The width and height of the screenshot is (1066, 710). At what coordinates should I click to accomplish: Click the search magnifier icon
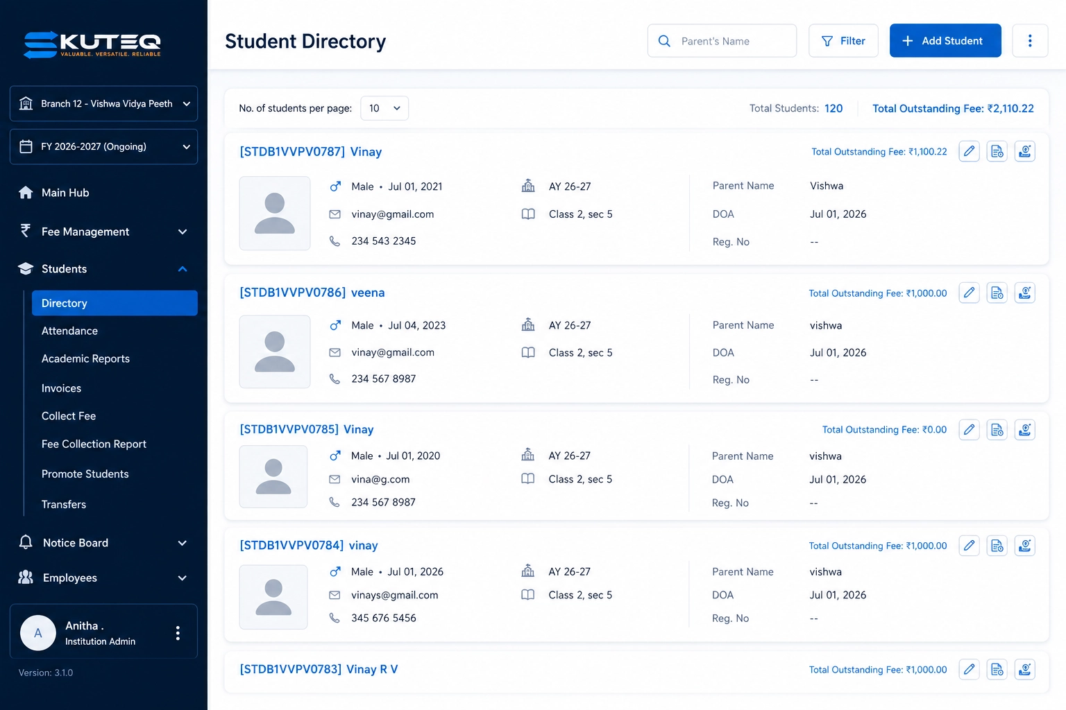pyautogui.click(x=664, y=41)
